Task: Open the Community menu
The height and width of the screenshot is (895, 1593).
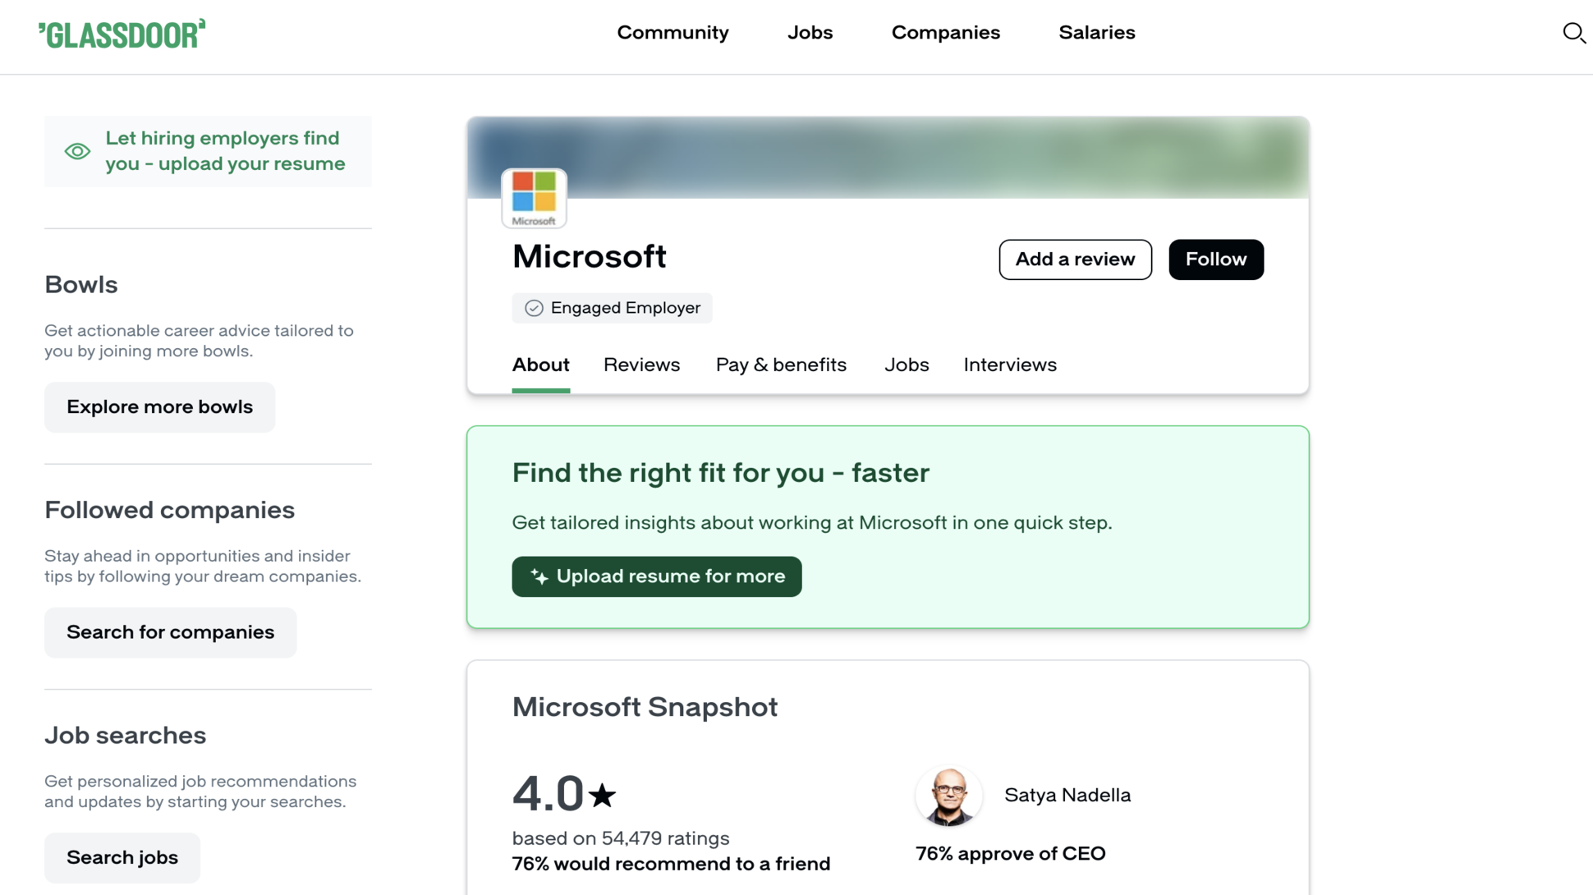Action: tap(673, 33)
